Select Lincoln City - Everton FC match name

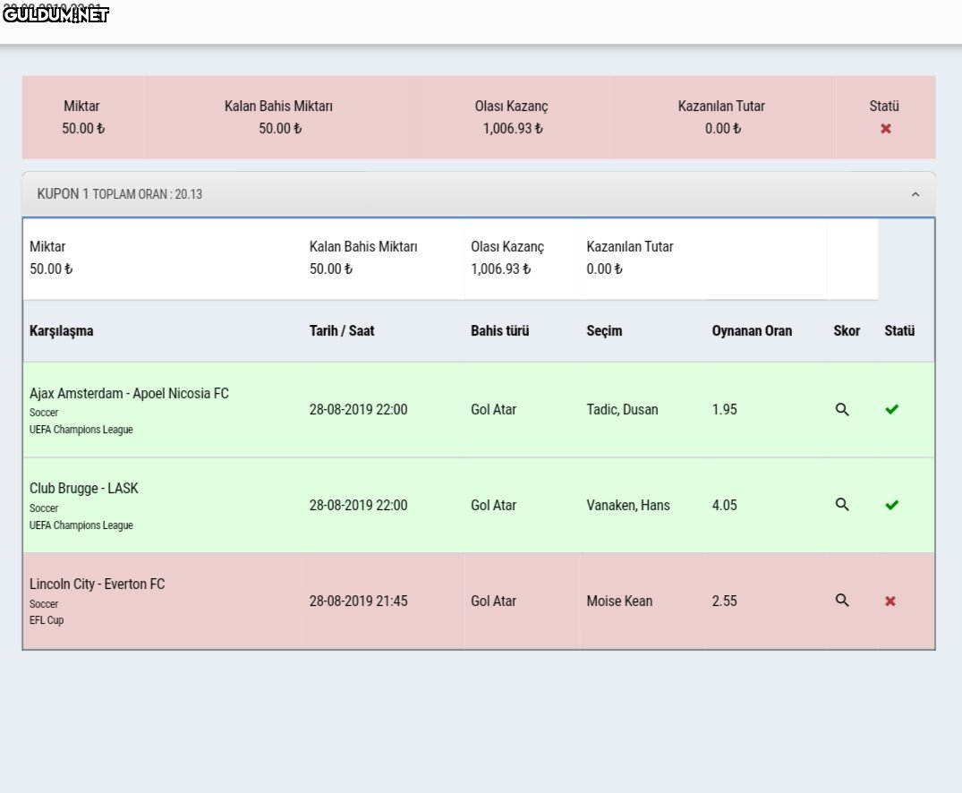coord(98,584)
